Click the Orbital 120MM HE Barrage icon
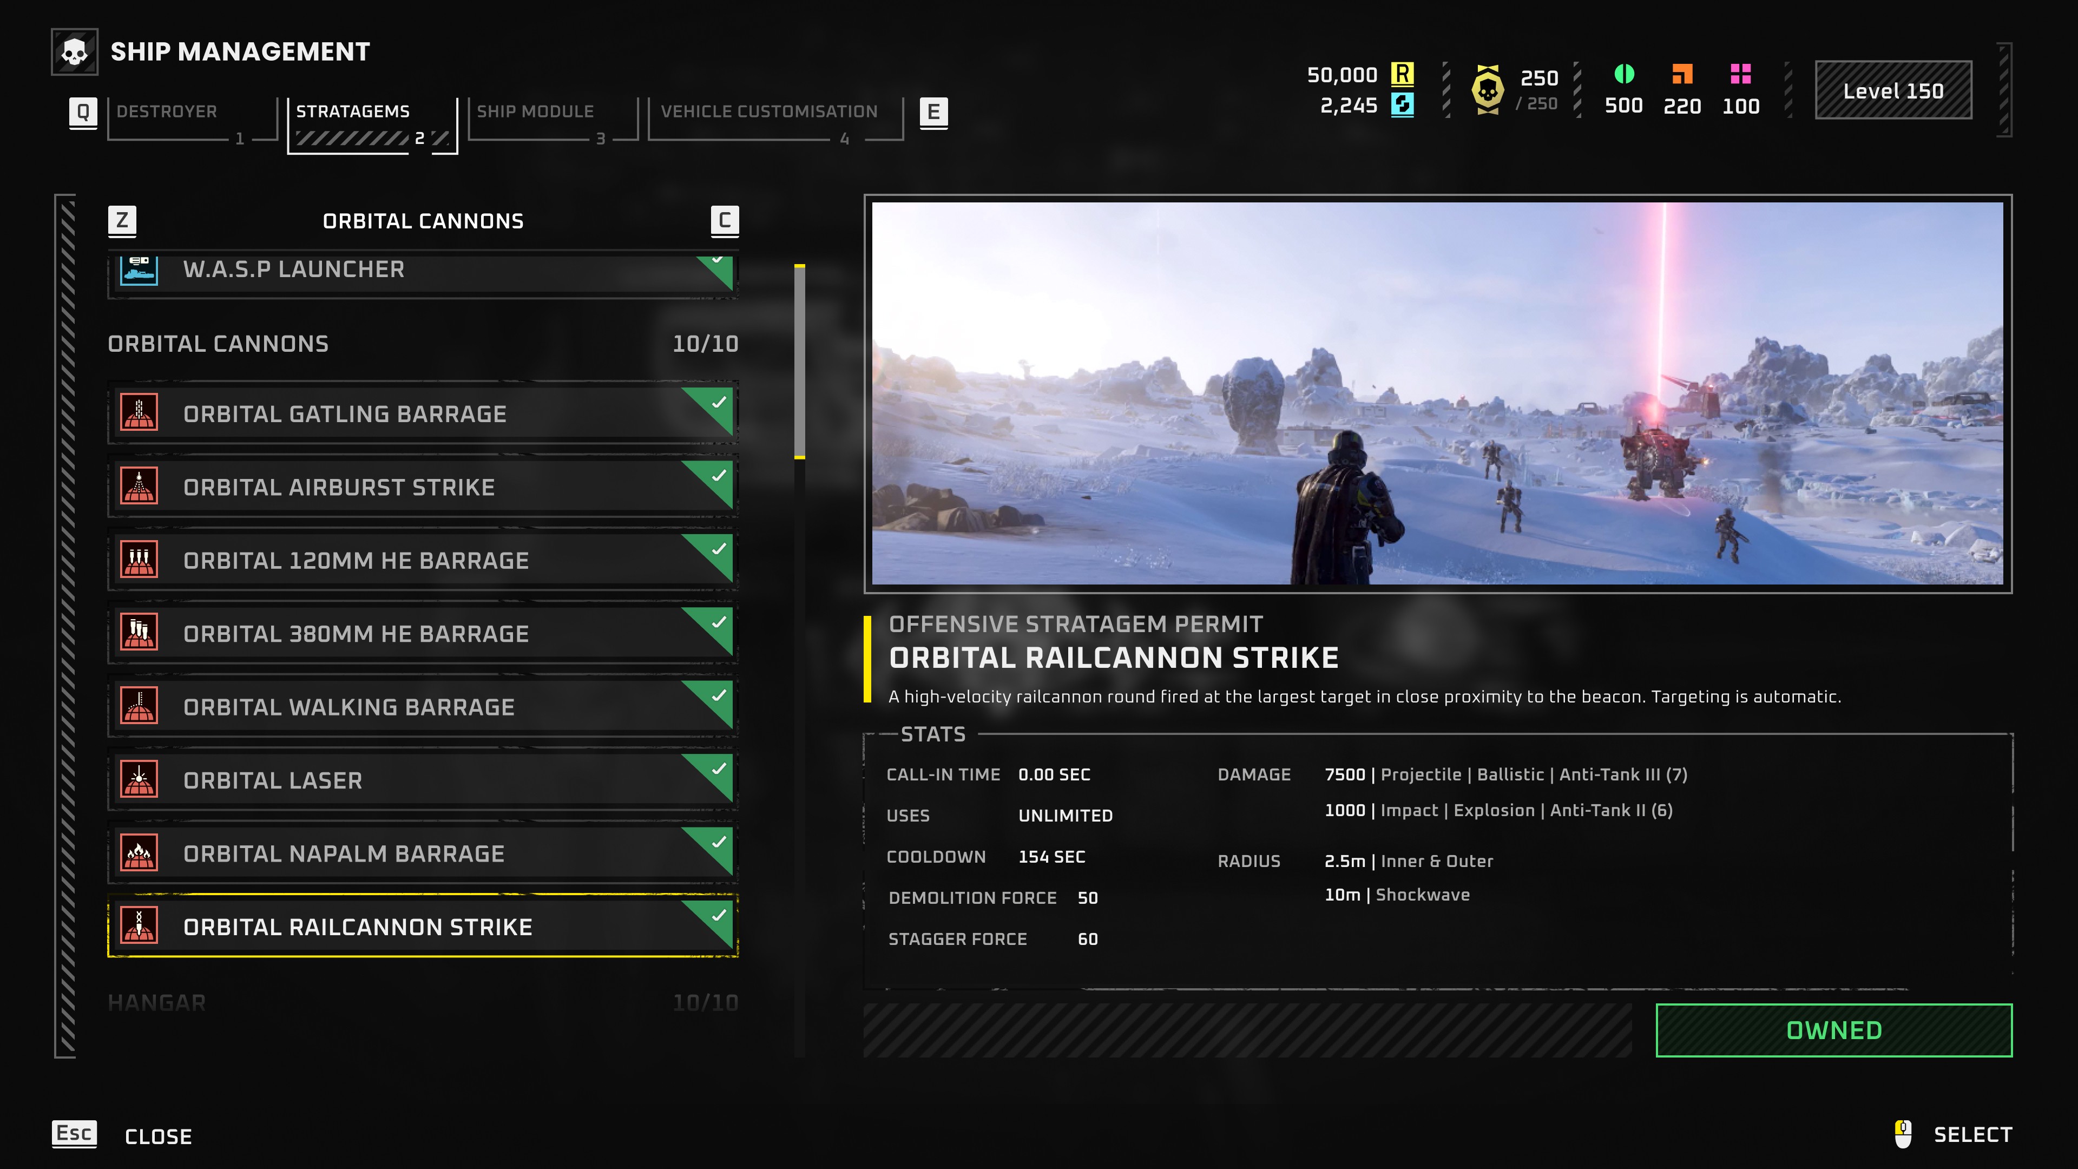The height and width of the screenshot is (1169, 2078). (x=139, y=560)
